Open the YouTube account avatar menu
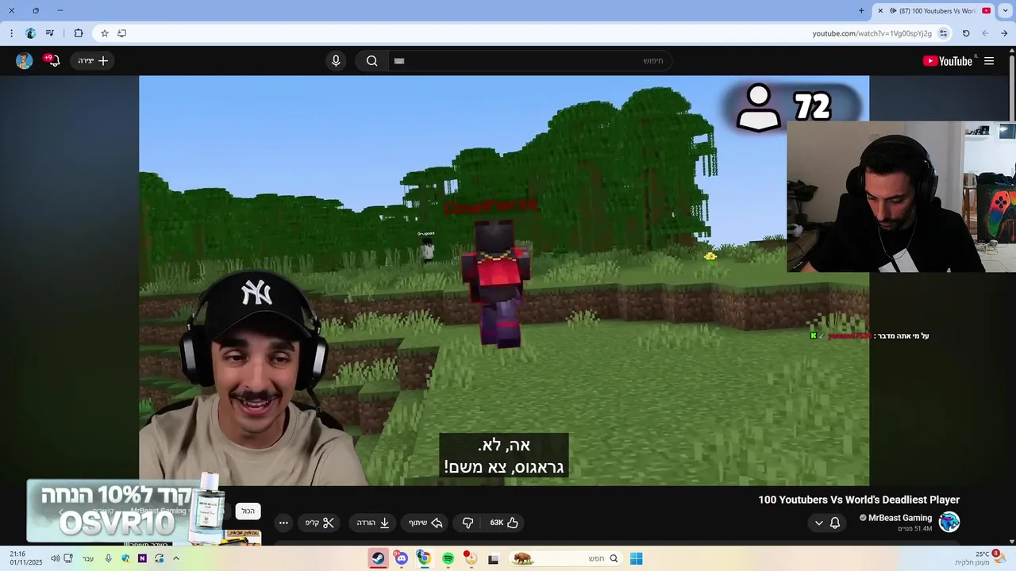This screenshot has height=571, width=1016. pos(25,61)
